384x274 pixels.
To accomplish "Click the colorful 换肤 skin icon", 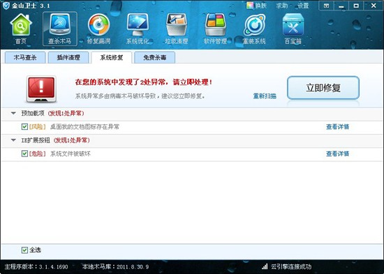I will [250, 6].
